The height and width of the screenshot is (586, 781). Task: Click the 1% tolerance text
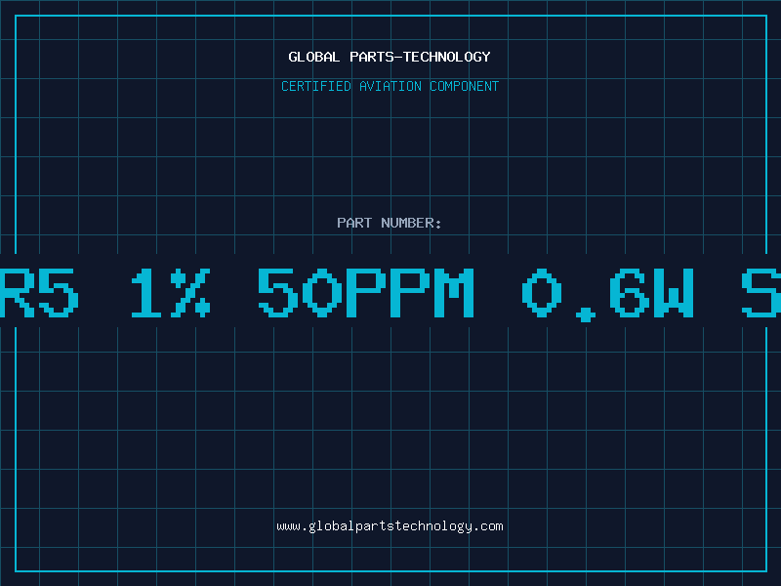pos(171,293)
